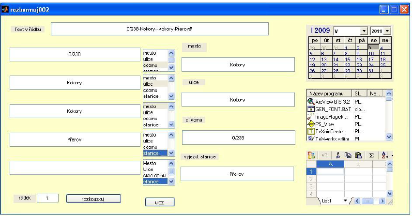Click into the radek number field
The width and height of the screenshot is (412, 216).
[47, 198]
